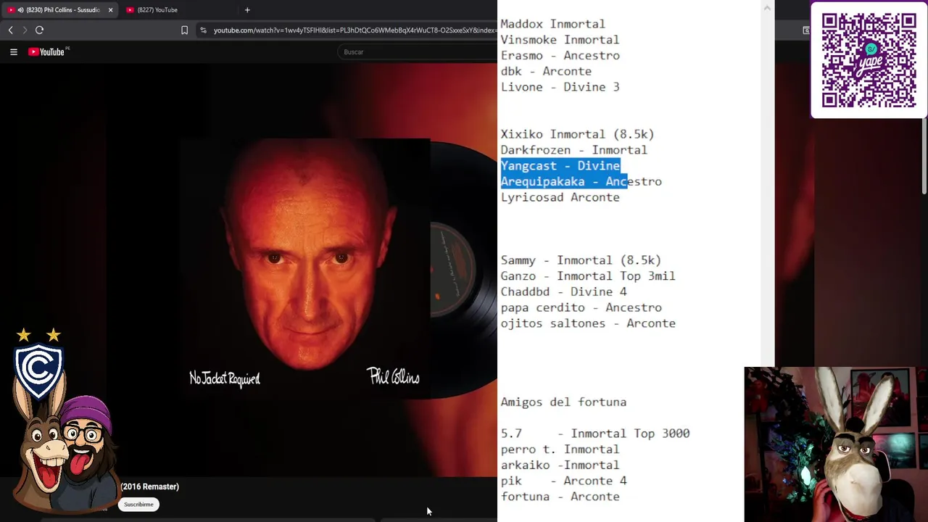Image resolution: width=928 pixels, height=522 pixels.
Task: Open site info icon beside the URL
Action: 204,30
